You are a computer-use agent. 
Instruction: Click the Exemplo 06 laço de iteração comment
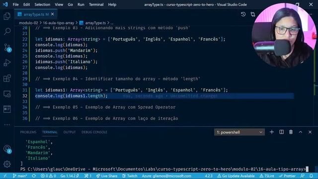[x=107, y=118]
